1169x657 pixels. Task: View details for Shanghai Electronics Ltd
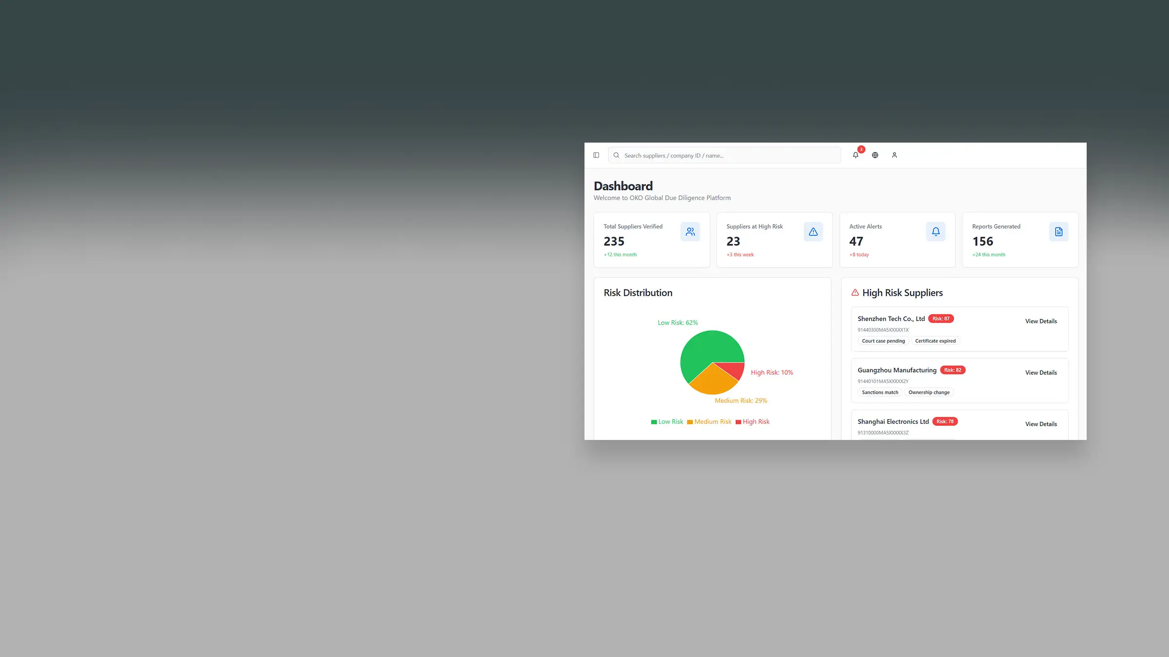(1041, 424)
